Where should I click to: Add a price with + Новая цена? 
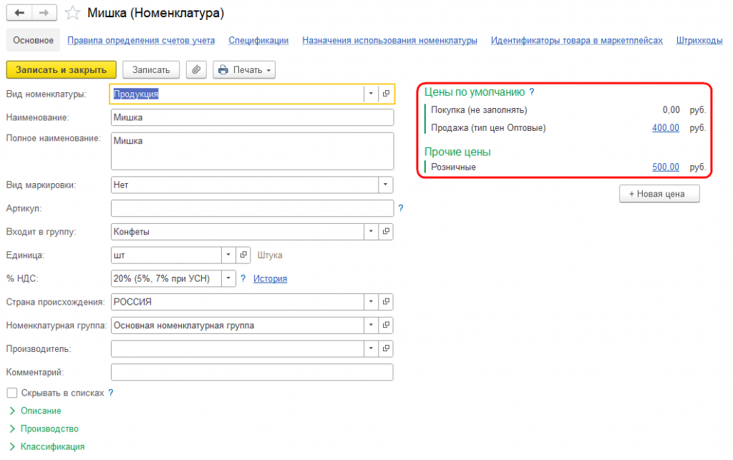coord(659,194)
